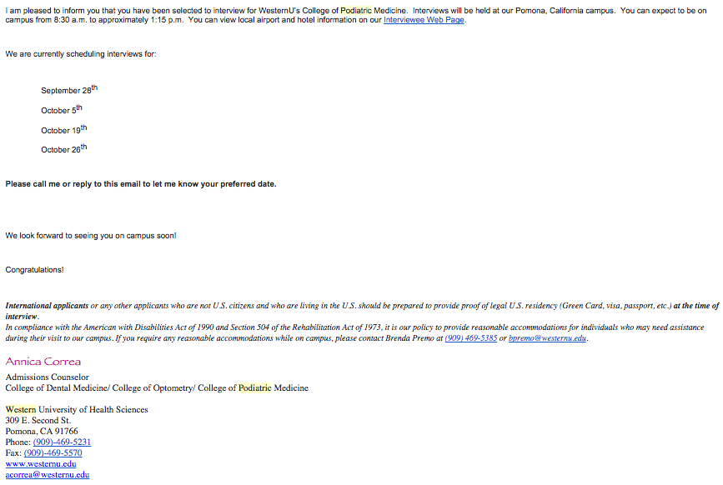Image resolution: width=723 pixels, height=485 pixels.
Task: Click the October 5th interview date
Action: point(62,110)
